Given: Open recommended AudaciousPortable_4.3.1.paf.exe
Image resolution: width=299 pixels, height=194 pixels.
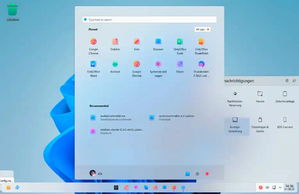Looking at the screenshot, I should [172, 117].
